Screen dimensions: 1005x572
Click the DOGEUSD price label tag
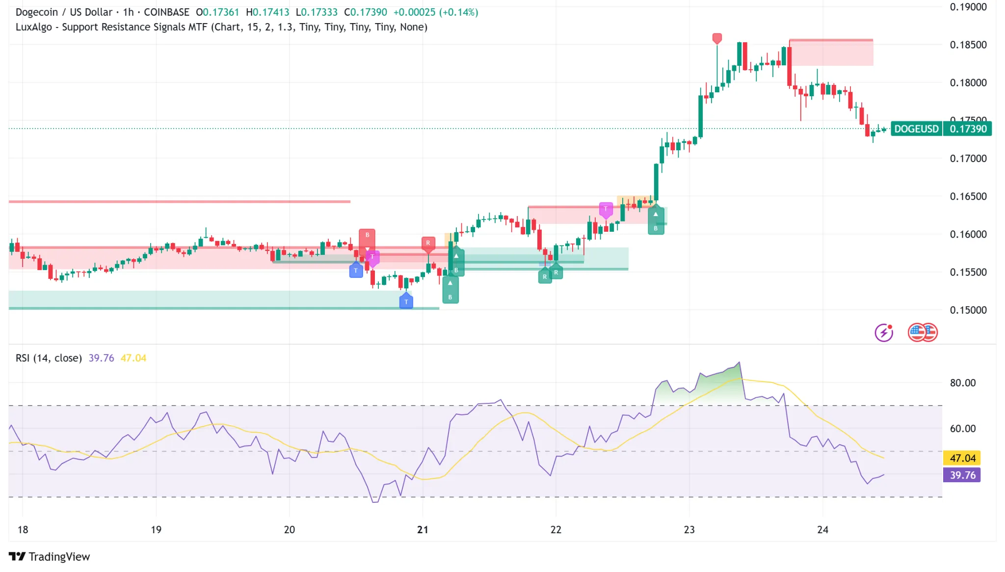pyautogui.click(x=916, y=129)
